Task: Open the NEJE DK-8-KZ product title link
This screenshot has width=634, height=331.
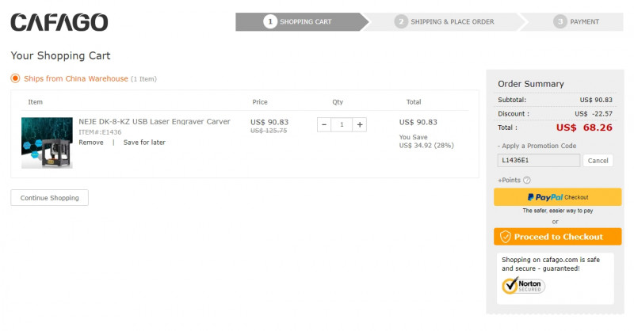Action: point(155,122)
